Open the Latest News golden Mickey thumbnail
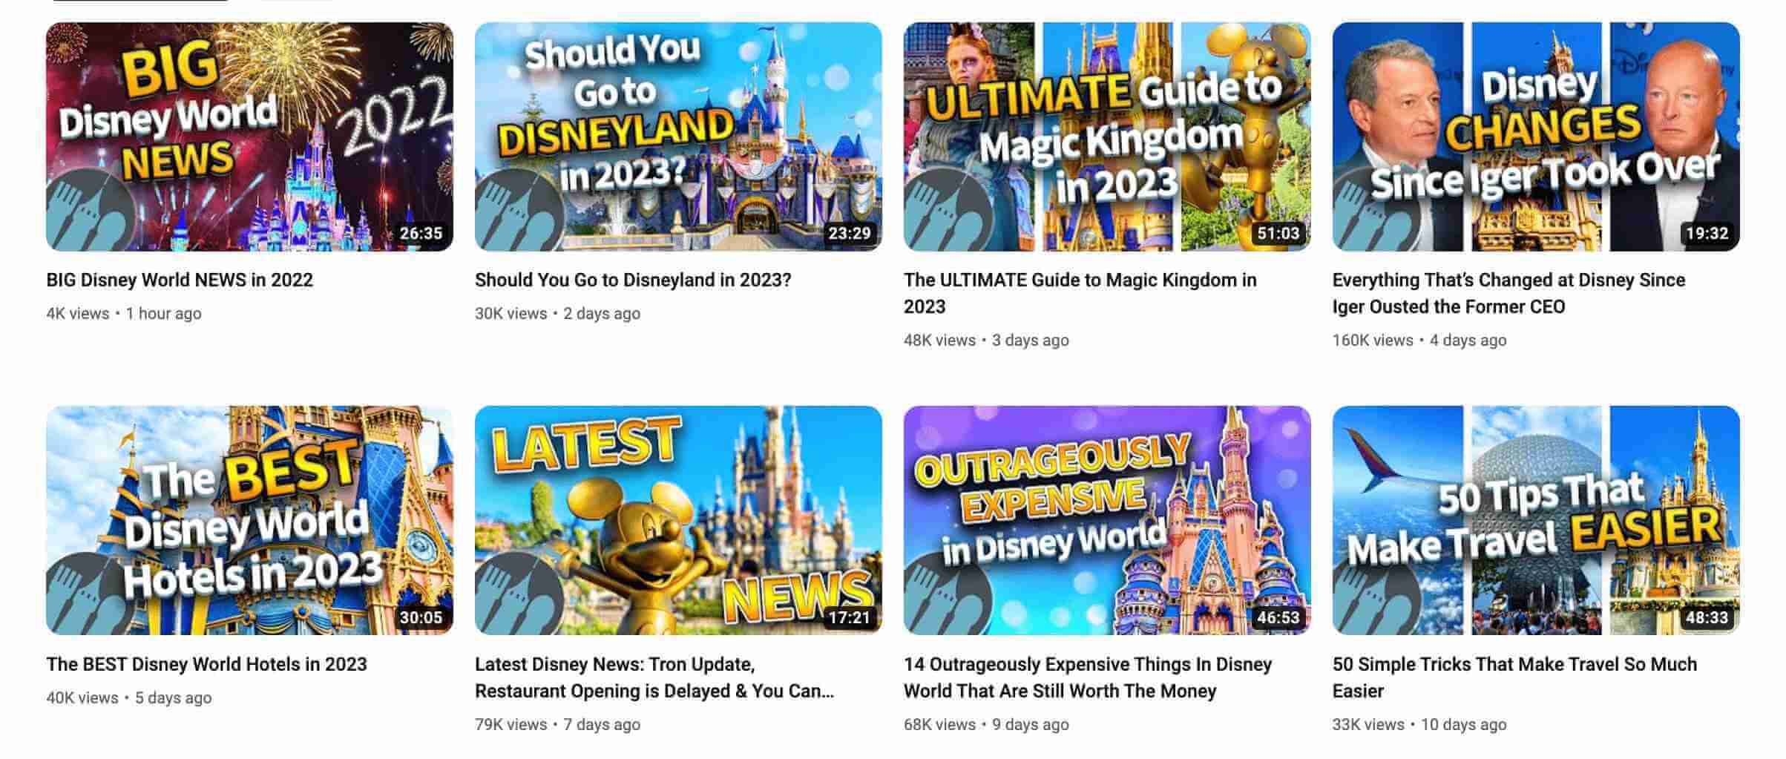The image size is (1786, 759). (678, 520)
